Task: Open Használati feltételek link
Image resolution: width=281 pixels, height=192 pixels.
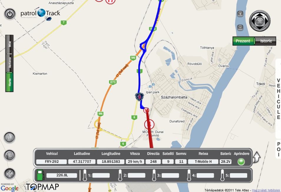Action: point(266,190)
